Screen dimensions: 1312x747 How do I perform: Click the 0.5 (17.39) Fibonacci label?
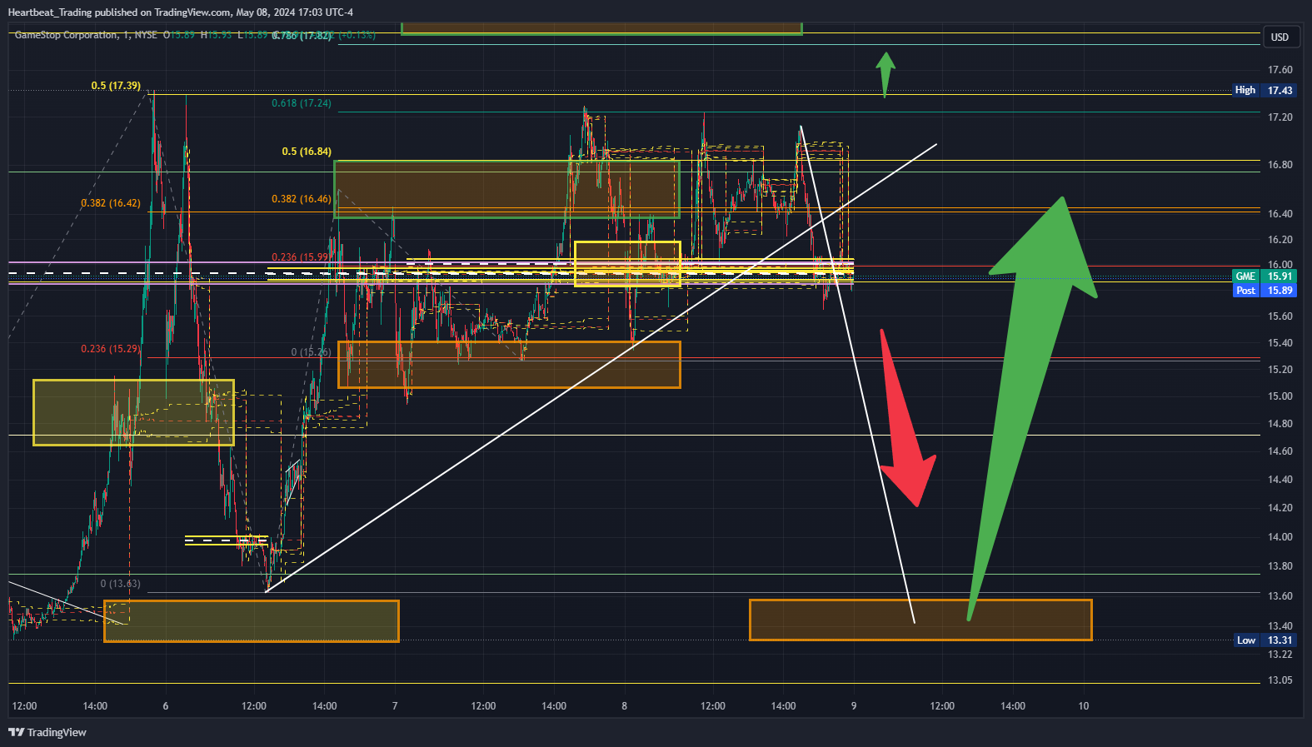(116, 86)
